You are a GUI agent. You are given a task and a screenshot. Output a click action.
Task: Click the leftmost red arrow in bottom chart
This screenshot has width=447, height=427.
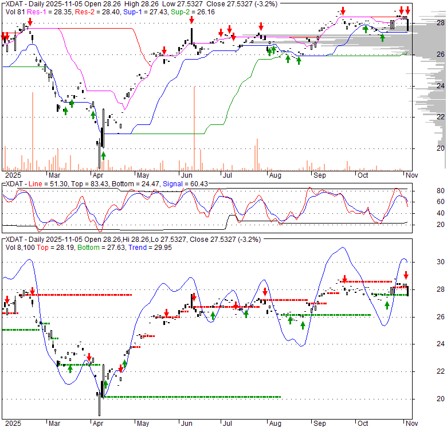(7, 300)
